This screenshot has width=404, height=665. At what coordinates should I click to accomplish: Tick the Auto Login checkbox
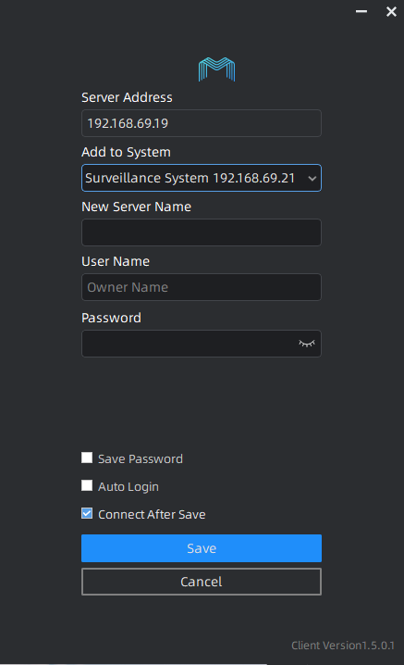[x=87, y=485]
